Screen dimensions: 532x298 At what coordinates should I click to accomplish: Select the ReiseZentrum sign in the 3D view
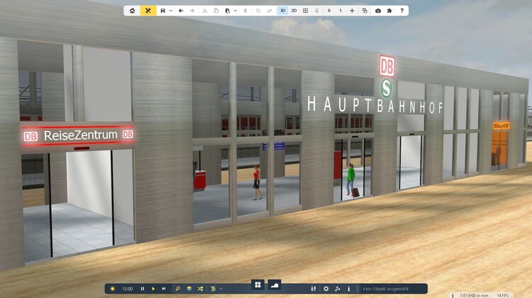(x=78, y=136)
